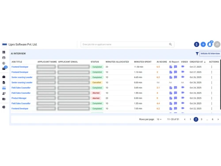This screenshot has width=221, height=166.
Task: Go to page 1 of results
Action: [x=191, y=119]
